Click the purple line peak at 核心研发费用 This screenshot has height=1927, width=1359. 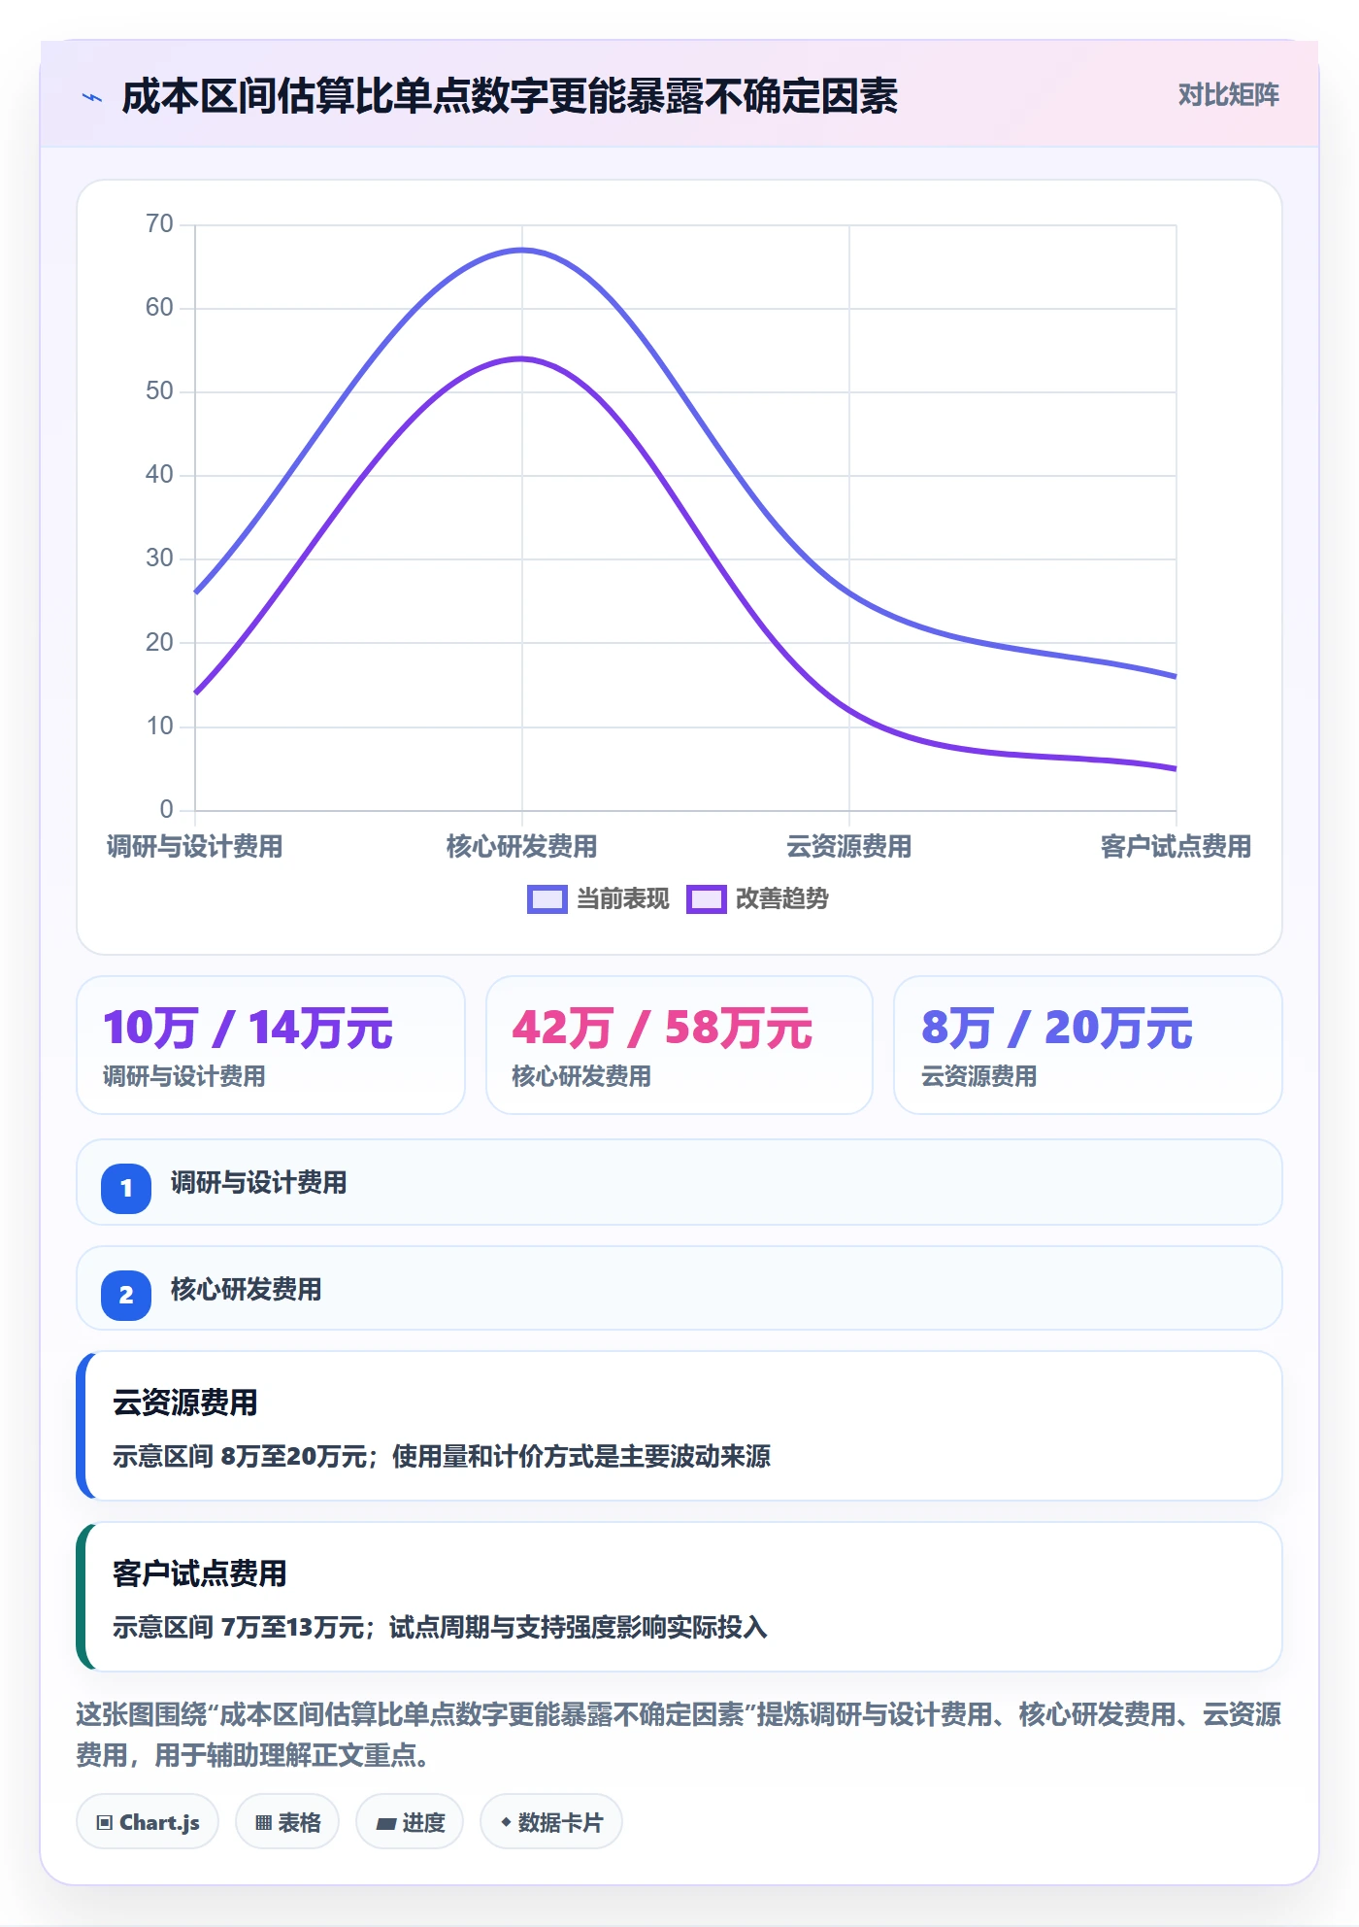click(x=522, y=358)
